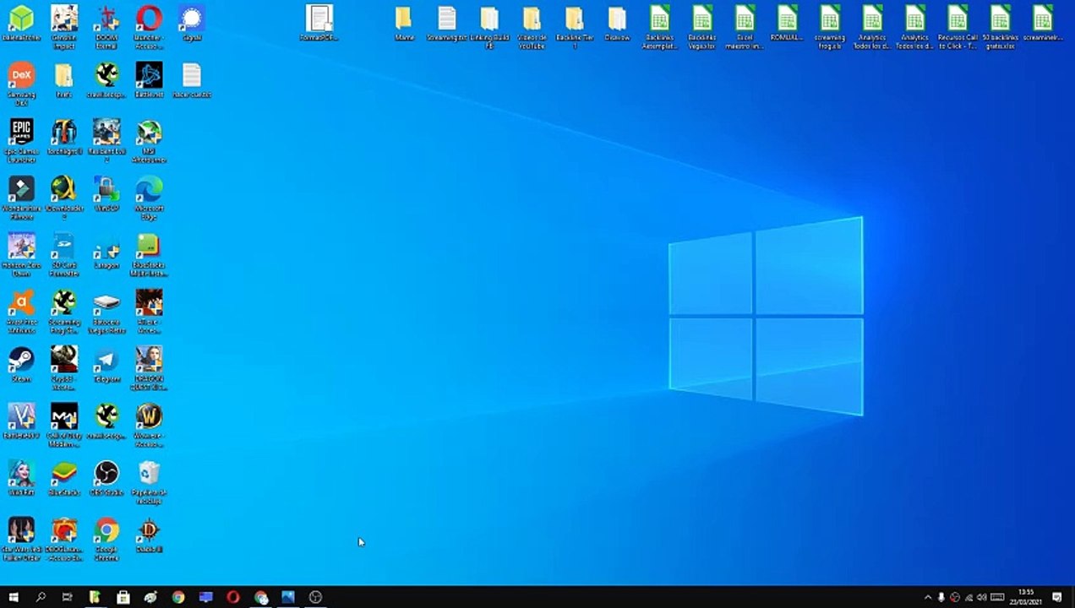This screenshot has width=1075, height=608.
Task: Select the Wild Rift desktop icon
Action: tap(21, 477)
